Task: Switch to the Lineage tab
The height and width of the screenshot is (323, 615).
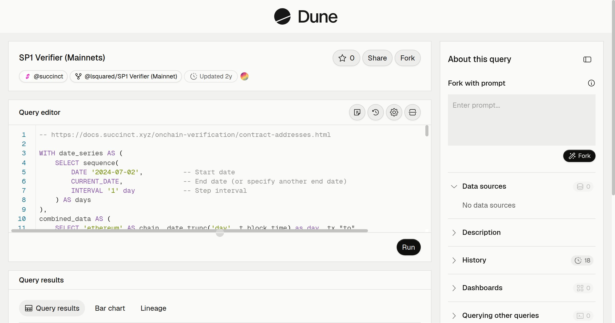Action: point(153,308)
